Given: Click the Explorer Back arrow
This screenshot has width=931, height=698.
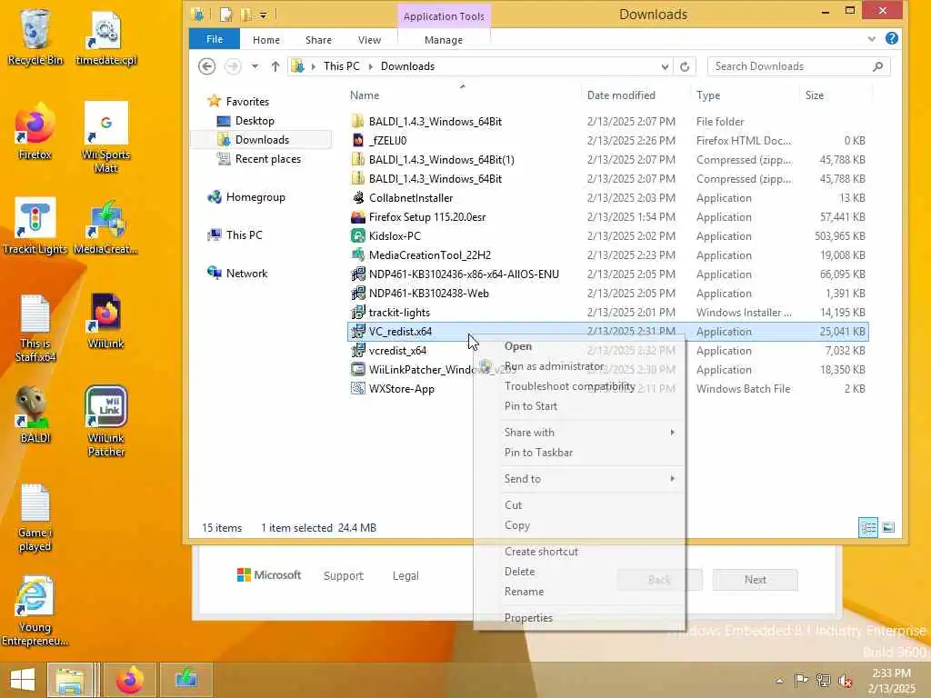Looking at the screenshot, I should [x=206, y=65].
